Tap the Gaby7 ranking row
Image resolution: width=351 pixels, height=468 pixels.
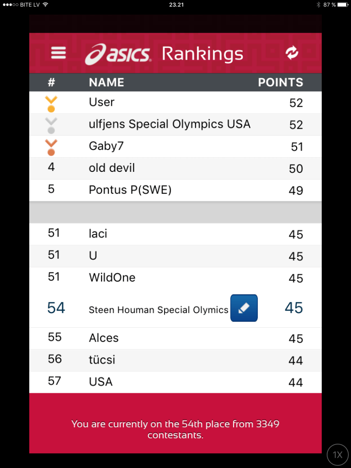click(175, 146)
